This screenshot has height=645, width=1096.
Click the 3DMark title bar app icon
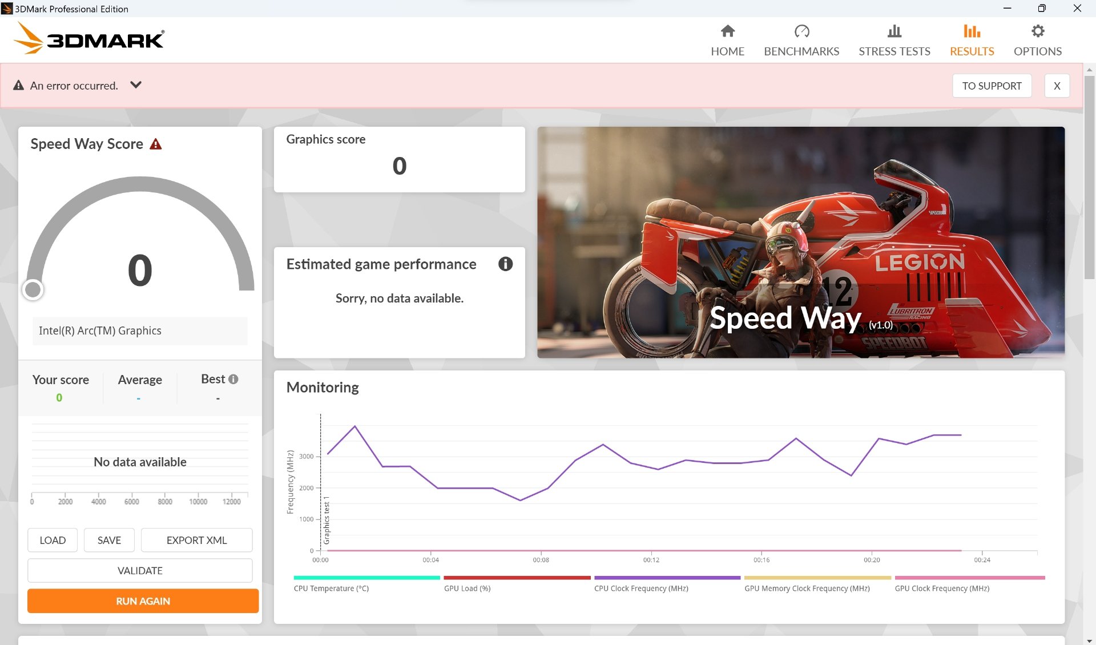pos(7,9)
